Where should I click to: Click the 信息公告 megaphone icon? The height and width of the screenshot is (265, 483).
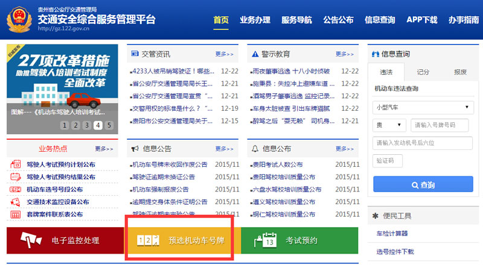(x=135, y=149)
